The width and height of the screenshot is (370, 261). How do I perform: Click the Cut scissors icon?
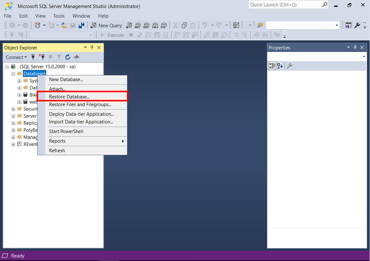click(x=175, y=25)
